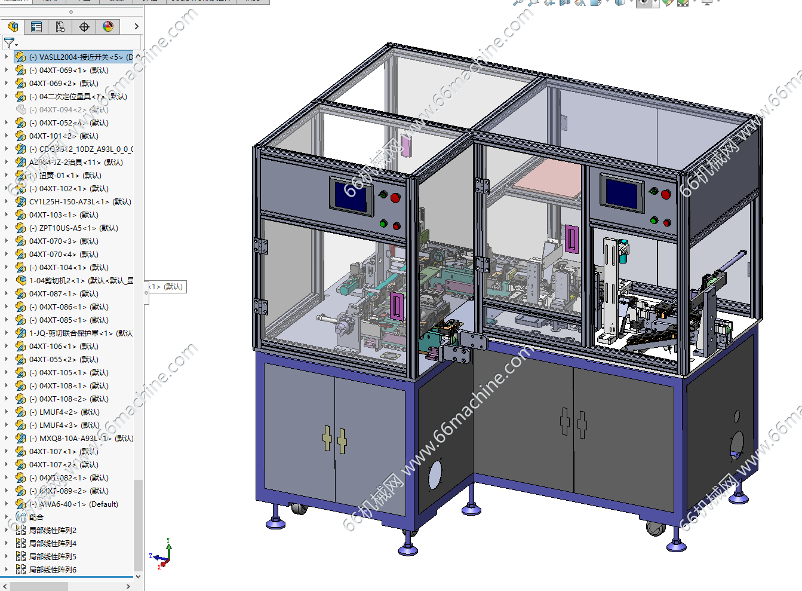
Task: Open the DisplayManager color ball tab
Action: tap(108, 27)
